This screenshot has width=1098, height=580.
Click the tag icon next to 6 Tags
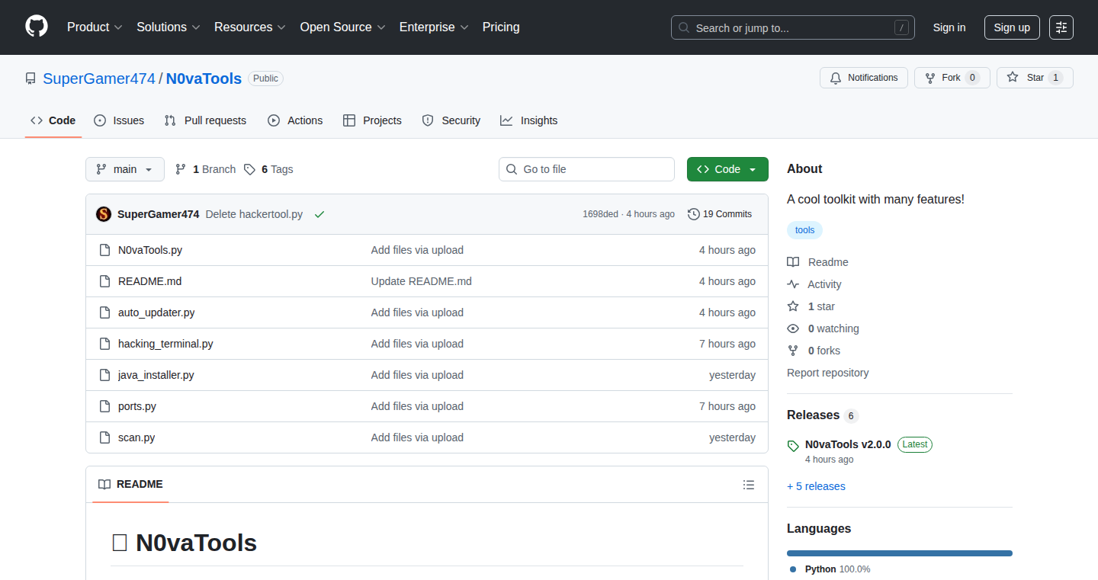click(249, 169)
